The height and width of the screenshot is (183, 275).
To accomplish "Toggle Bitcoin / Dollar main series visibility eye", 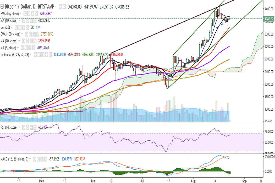I will tap(60, 7).
